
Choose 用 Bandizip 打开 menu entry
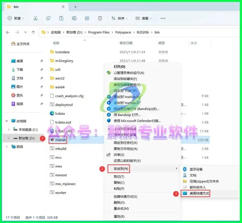(x=127, y=115)
